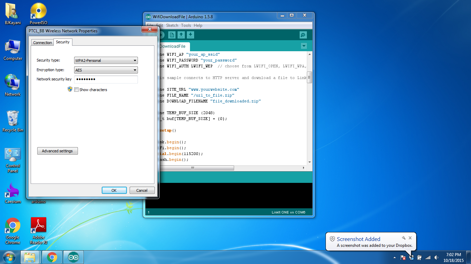Select the Computer desktop icon
The height and width of the screenshot is (264, 471).
13,50
